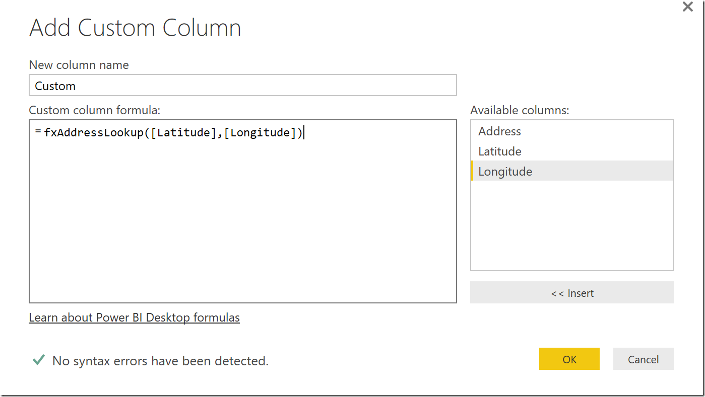Click the New column name label

(x=79, y=65)
